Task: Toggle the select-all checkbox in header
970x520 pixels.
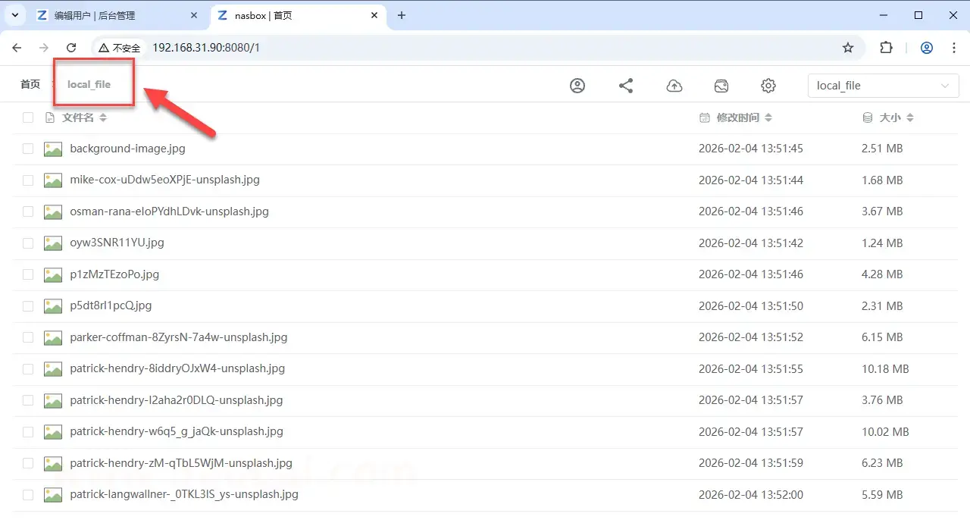Action: coord(28,117)
